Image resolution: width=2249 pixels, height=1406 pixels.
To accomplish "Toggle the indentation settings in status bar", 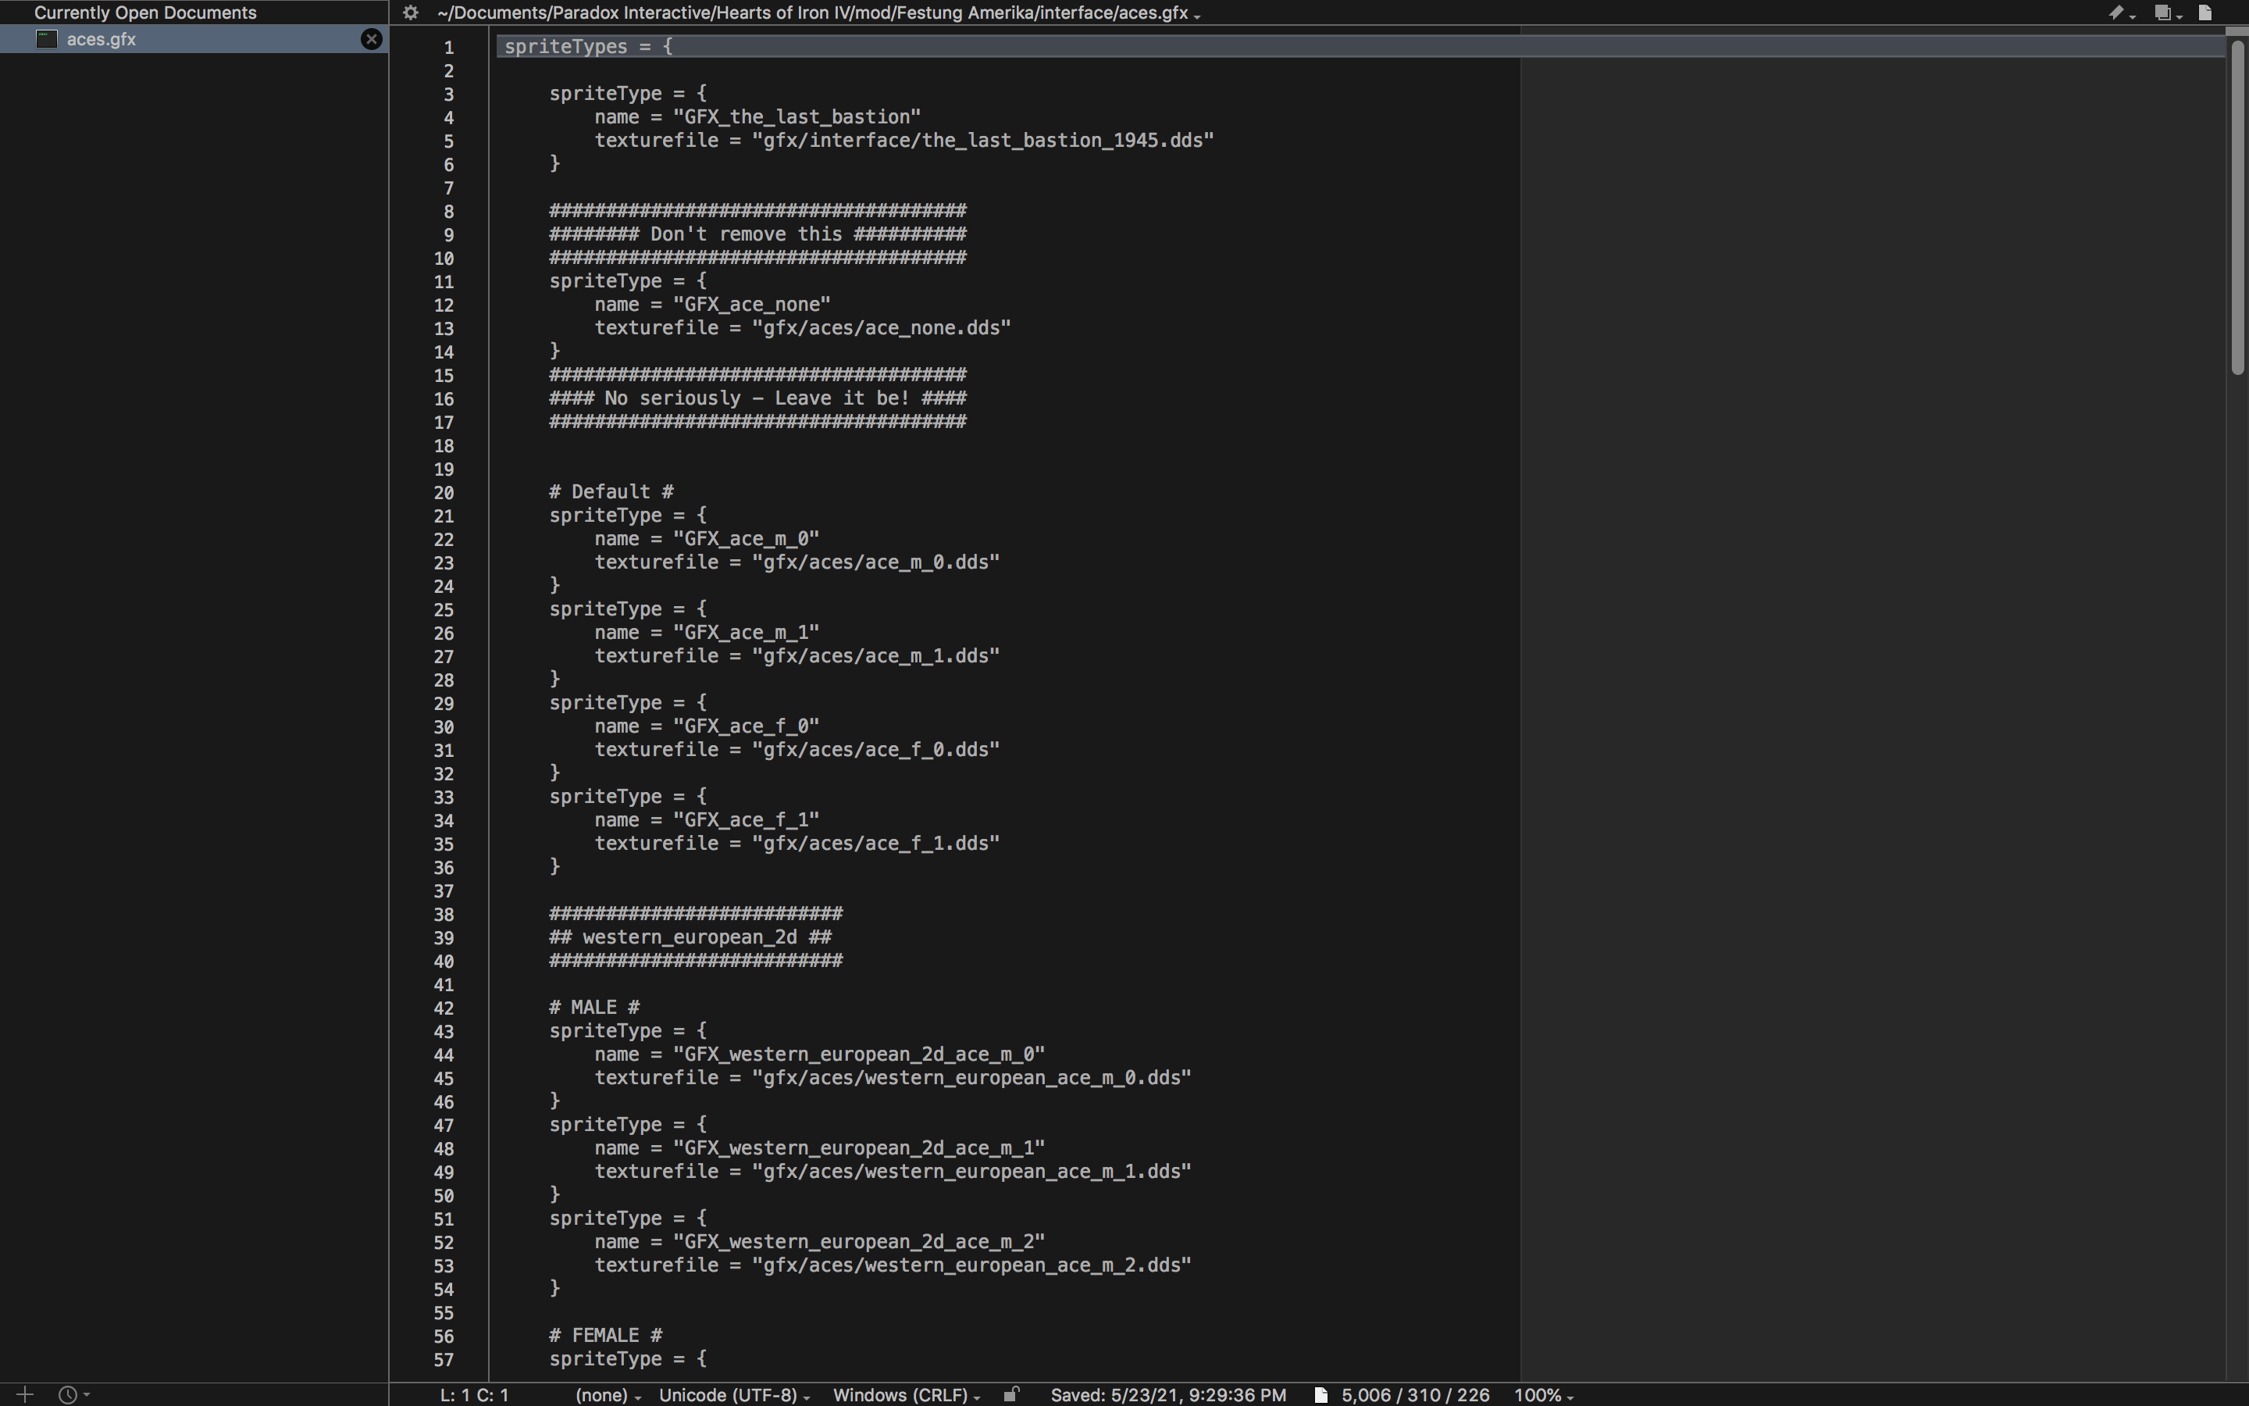I will pyautogui.click(x=601, y=1393).
